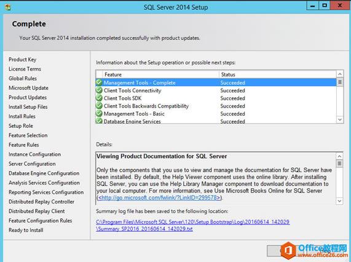Click the Status column header

tap(278, 74)
